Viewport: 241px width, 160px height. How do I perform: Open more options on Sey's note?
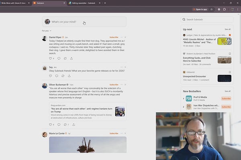tap(122, 67)
